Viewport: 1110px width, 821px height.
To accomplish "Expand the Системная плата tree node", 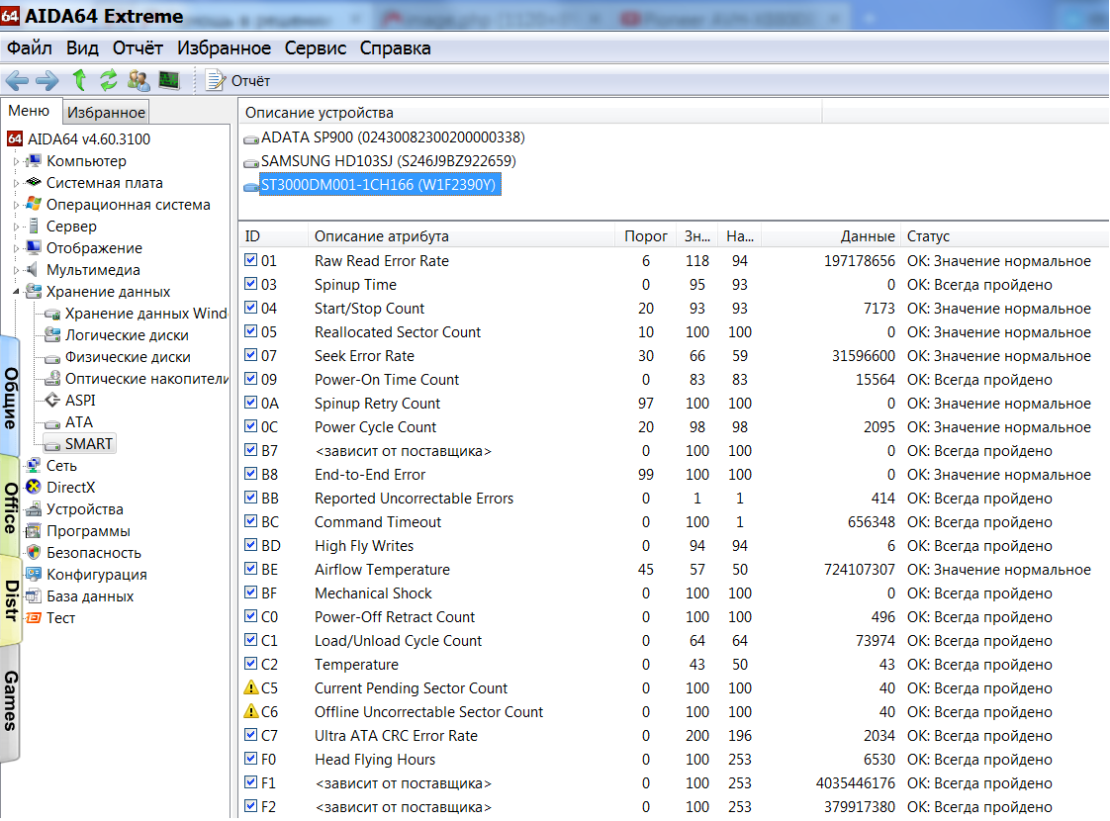I will pyautogui.click(x=16, y=183).
